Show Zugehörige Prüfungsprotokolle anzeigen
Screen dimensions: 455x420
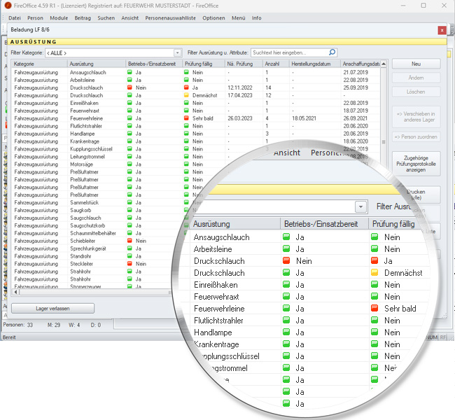(x=416, y=164)
